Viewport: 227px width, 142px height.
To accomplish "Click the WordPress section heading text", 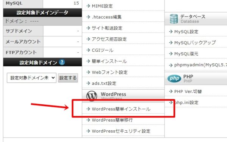I will pyautogui.click(x=113, y=94).
